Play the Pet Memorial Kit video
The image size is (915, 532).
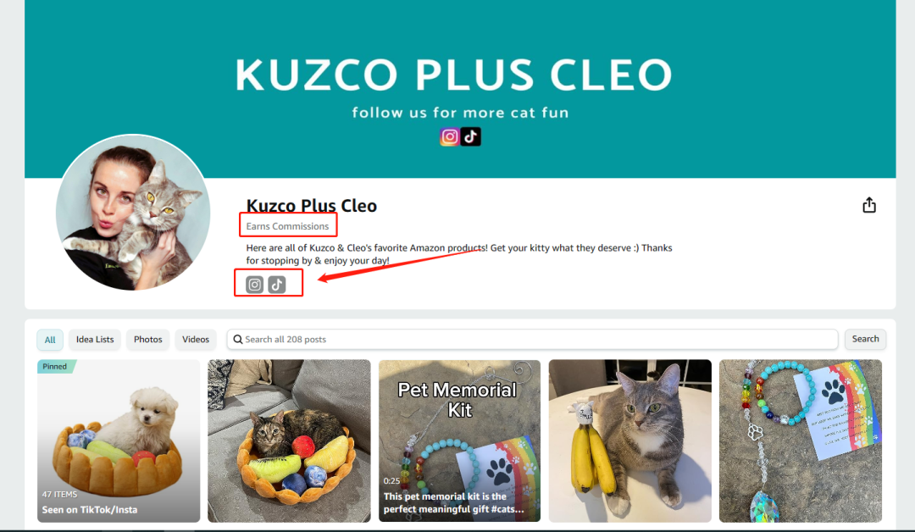tap(460, 441)
